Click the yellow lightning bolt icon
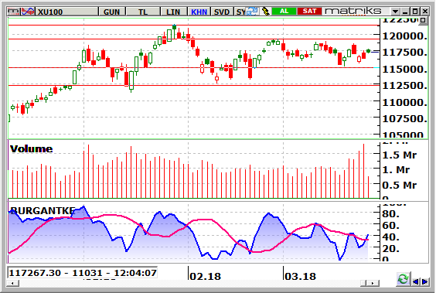The width and height of the screenshot is (436, 293). tap(266, 12)
